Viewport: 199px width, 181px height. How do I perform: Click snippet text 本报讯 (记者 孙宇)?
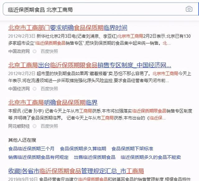click(x=26, y=111)
